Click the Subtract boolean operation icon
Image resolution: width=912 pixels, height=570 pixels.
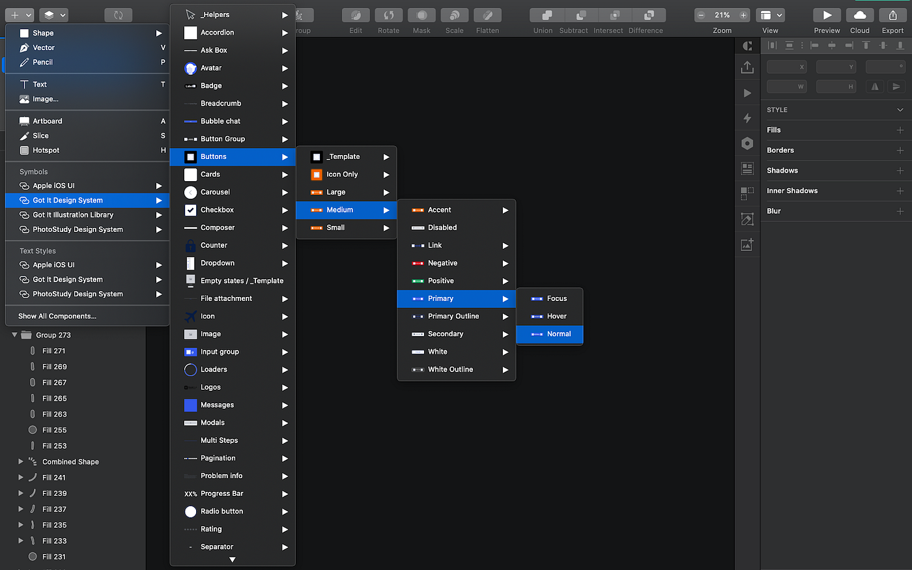click(x=581, y=15)
